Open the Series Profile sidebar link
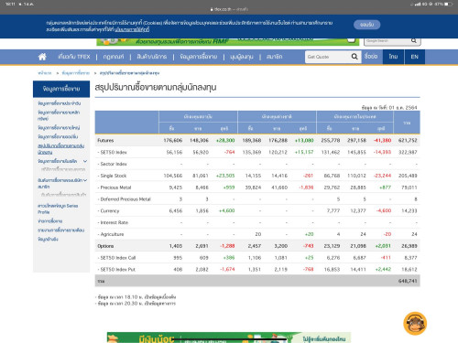This screenshot has width=458, height=343. 58,209
